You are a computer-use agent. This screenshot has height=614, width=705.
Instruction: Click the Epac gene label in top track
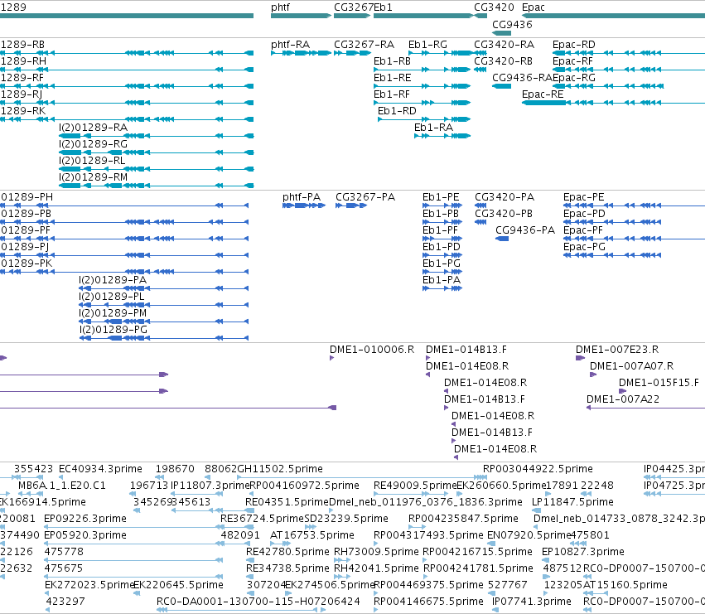534,7
